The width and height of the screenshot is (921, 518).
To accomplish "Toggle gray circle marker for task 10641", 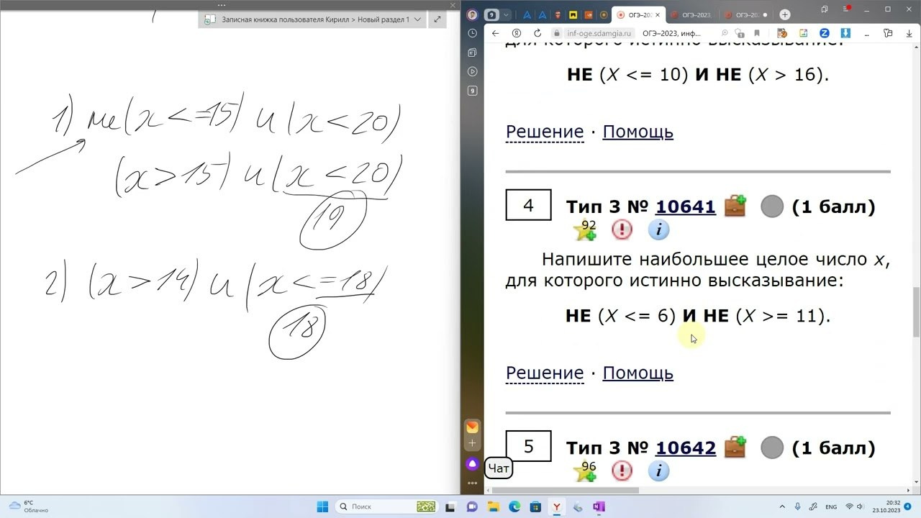I will point(771,207).
